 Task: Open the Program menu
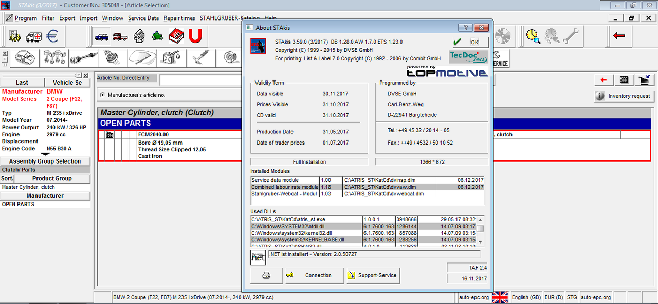click(26, 18)
